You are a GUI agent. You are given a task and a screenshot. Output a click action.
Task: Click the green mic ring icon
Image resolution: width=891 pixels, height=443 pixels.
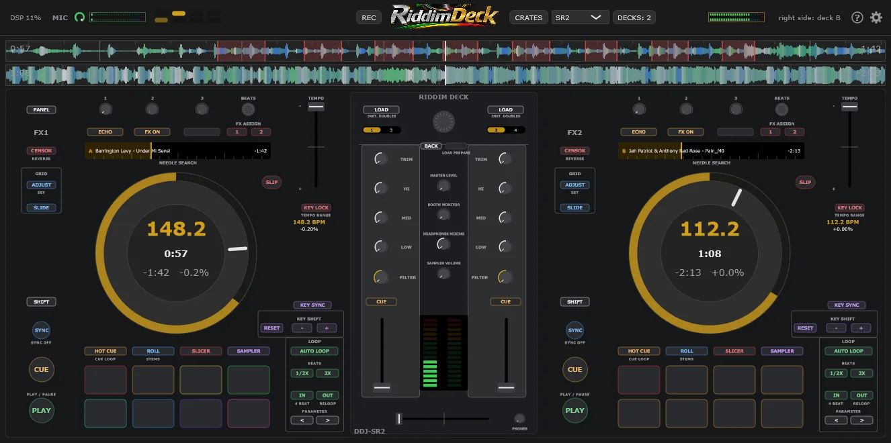coord(80,17)
